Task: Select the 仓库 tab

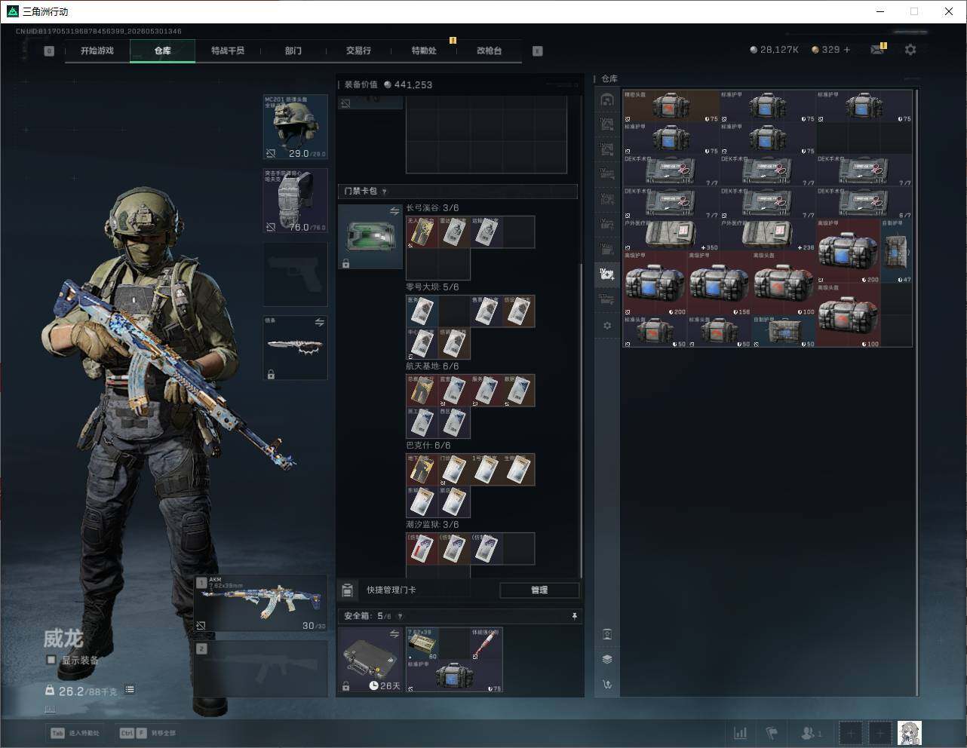Action: point(162,51)
